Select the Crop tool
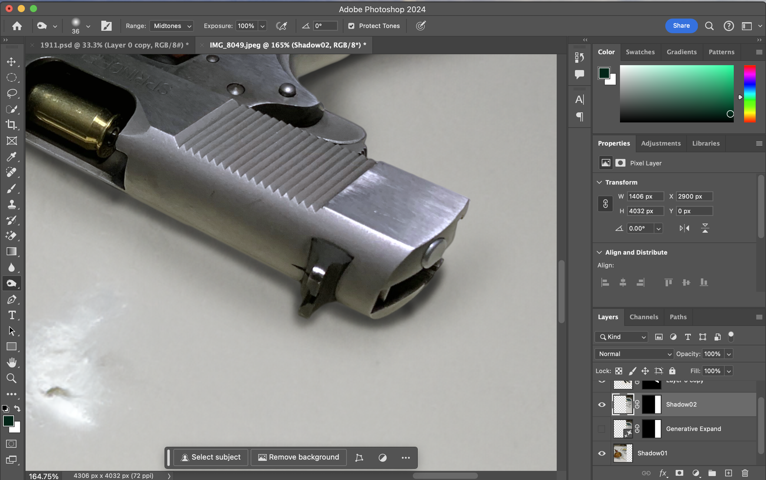Image resolution: width=766 pixels, height=480 pixels. (12, 125)
